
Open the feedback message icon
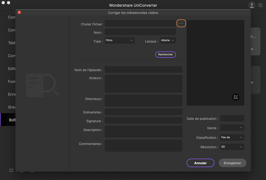260,5
